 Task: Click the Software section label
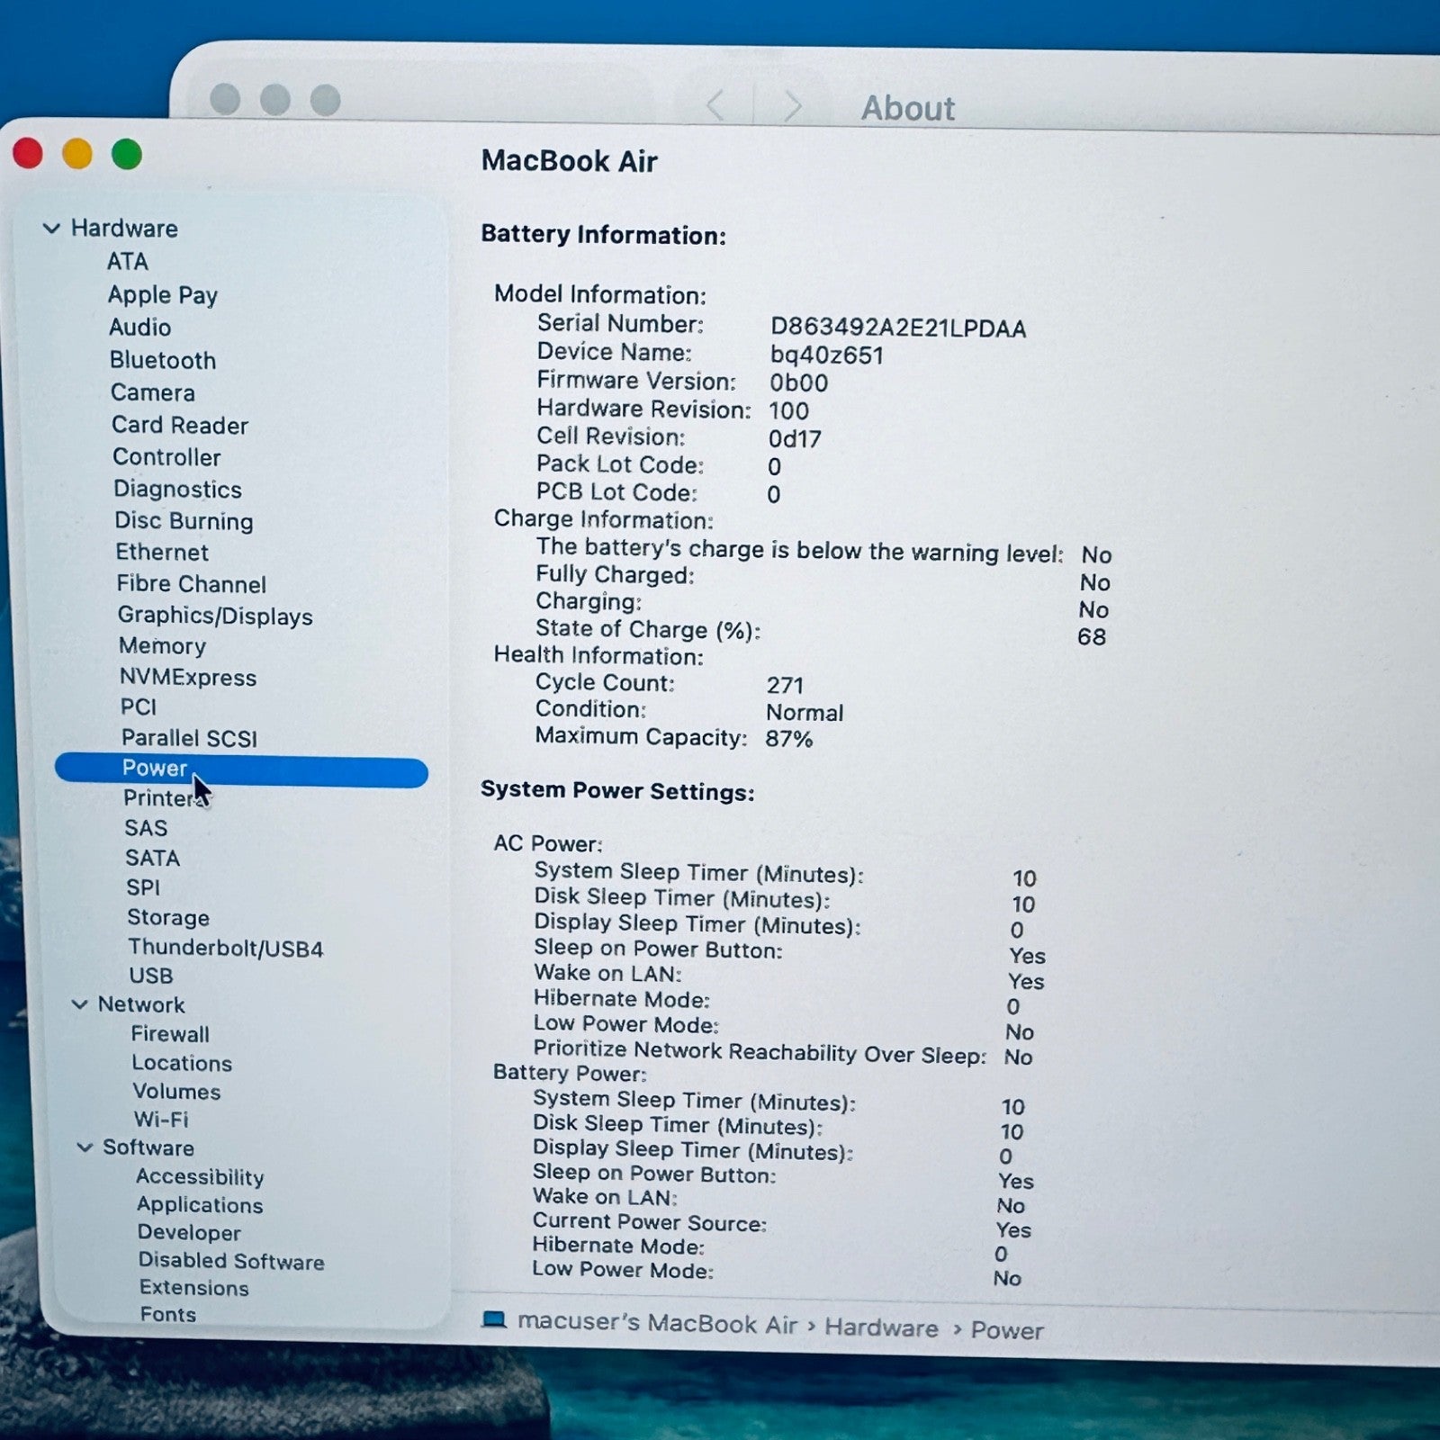tap(148, 1147)
